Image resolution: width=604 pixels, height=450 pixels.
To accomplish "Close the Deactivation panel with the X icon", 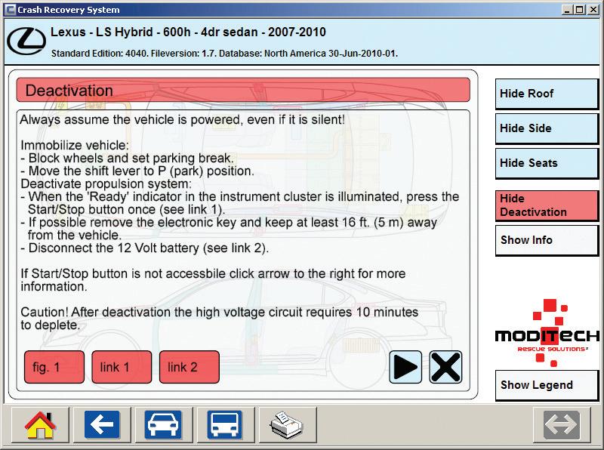I will [445, 367].
